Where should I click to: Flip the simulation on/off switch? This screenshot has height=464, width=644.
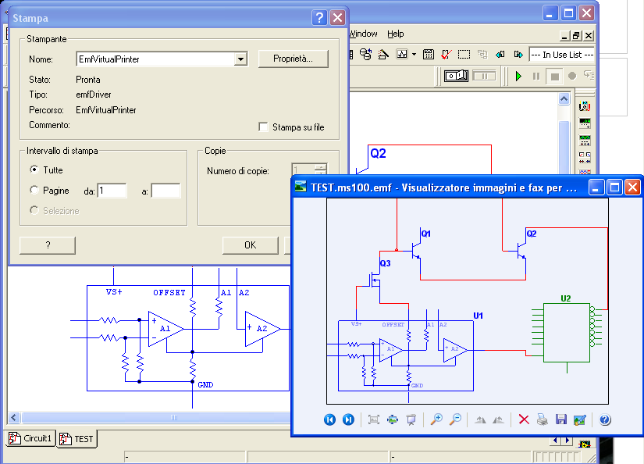456,76
